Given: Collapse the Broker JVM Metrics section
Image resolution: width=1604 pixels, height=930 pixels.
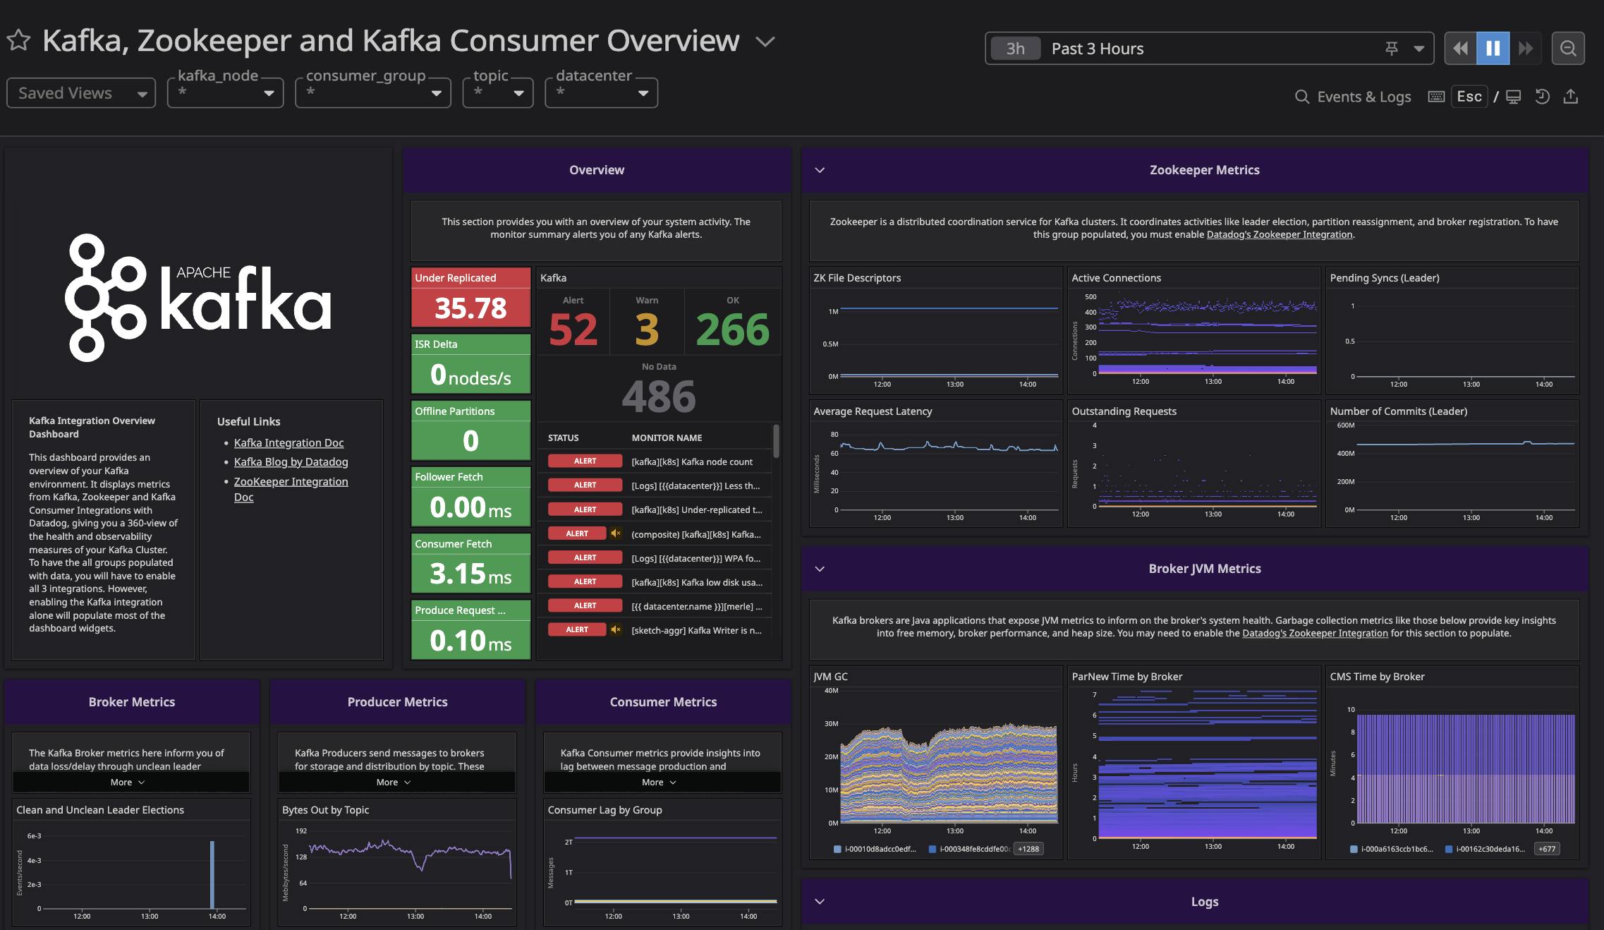Looking at the screenshot, I should tap(820, 569).
